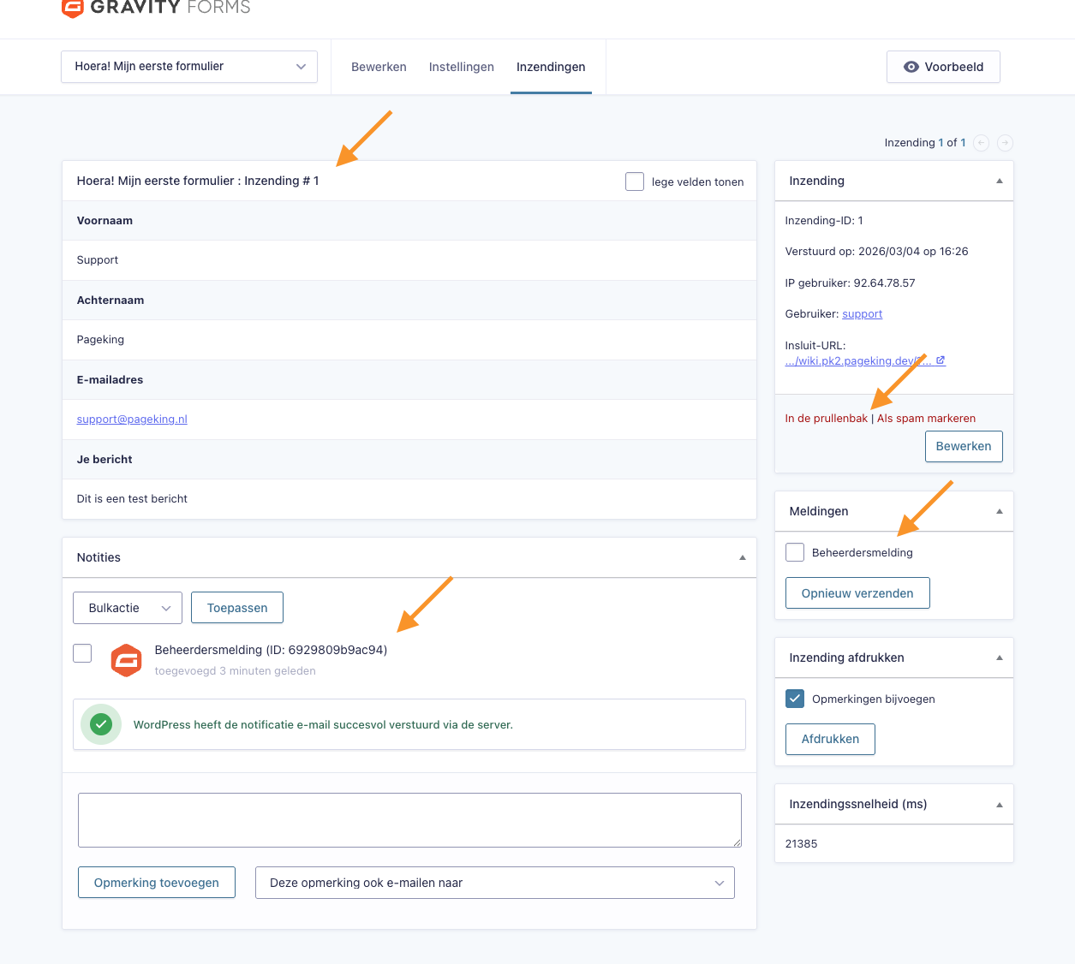1075x964 pixels.
Task: Enable 'lege velden tonen' checkbox
Action: [x=635, y=181]
